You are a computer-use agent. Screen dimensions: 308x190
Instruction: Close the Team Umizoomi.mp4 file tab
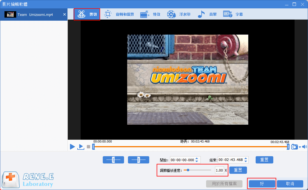[x=64, y=15]
